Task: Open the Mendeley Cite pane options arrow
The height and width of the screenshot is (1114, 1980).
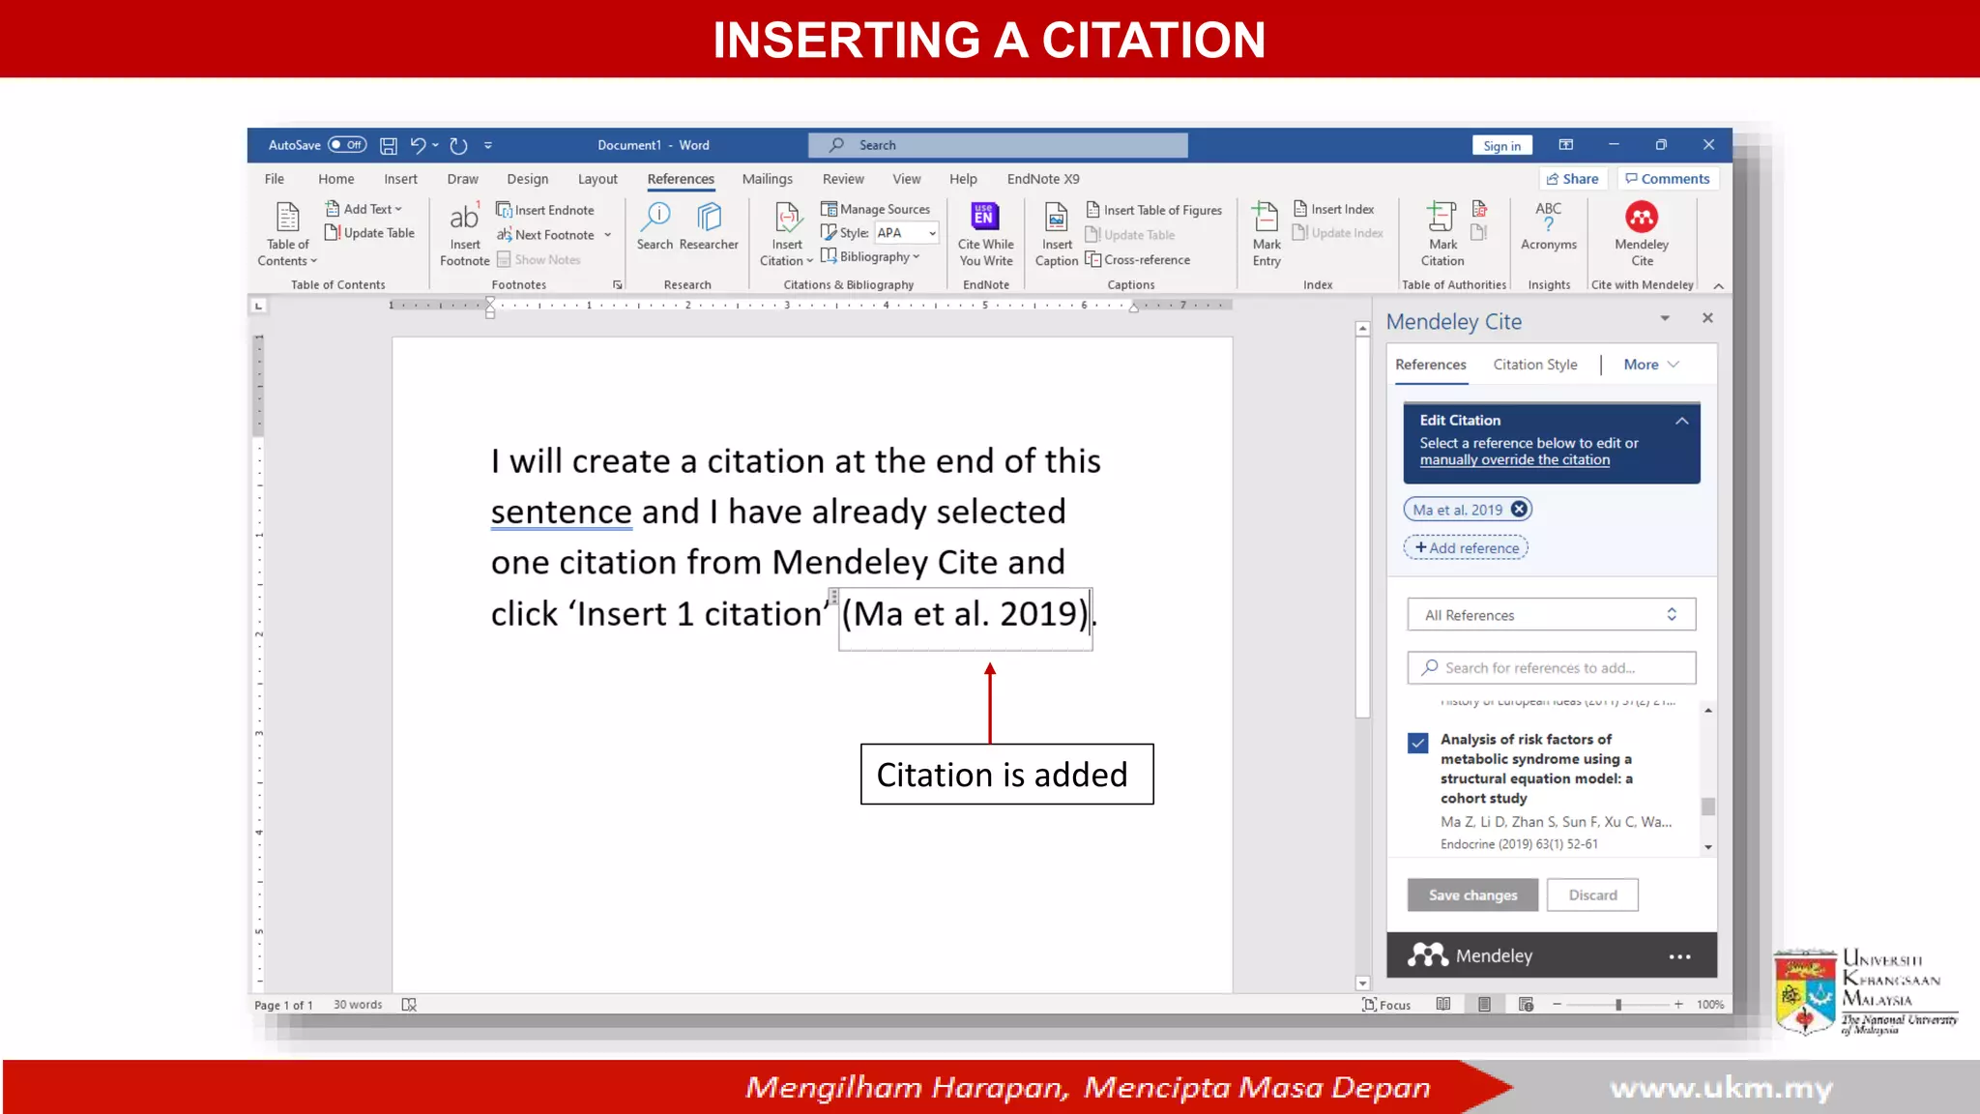Action: point(1665,318)
